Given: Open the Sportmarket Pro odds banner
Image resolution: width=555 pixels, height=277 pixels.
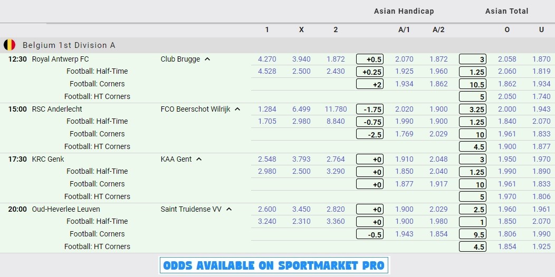Looking at the screenshot, I should click(274, 265).
